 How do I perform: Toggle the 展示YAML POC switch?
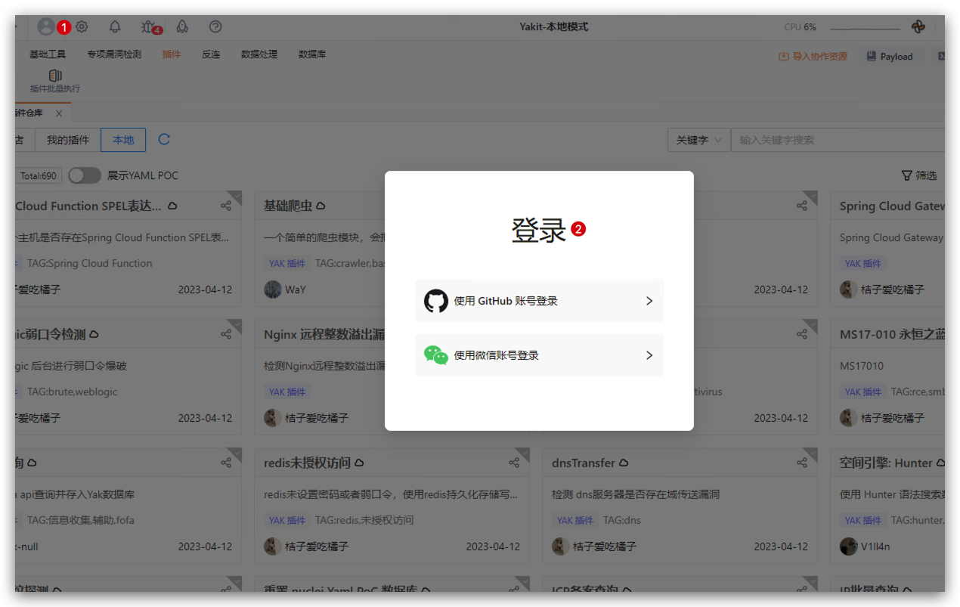[x=85, y=175]
